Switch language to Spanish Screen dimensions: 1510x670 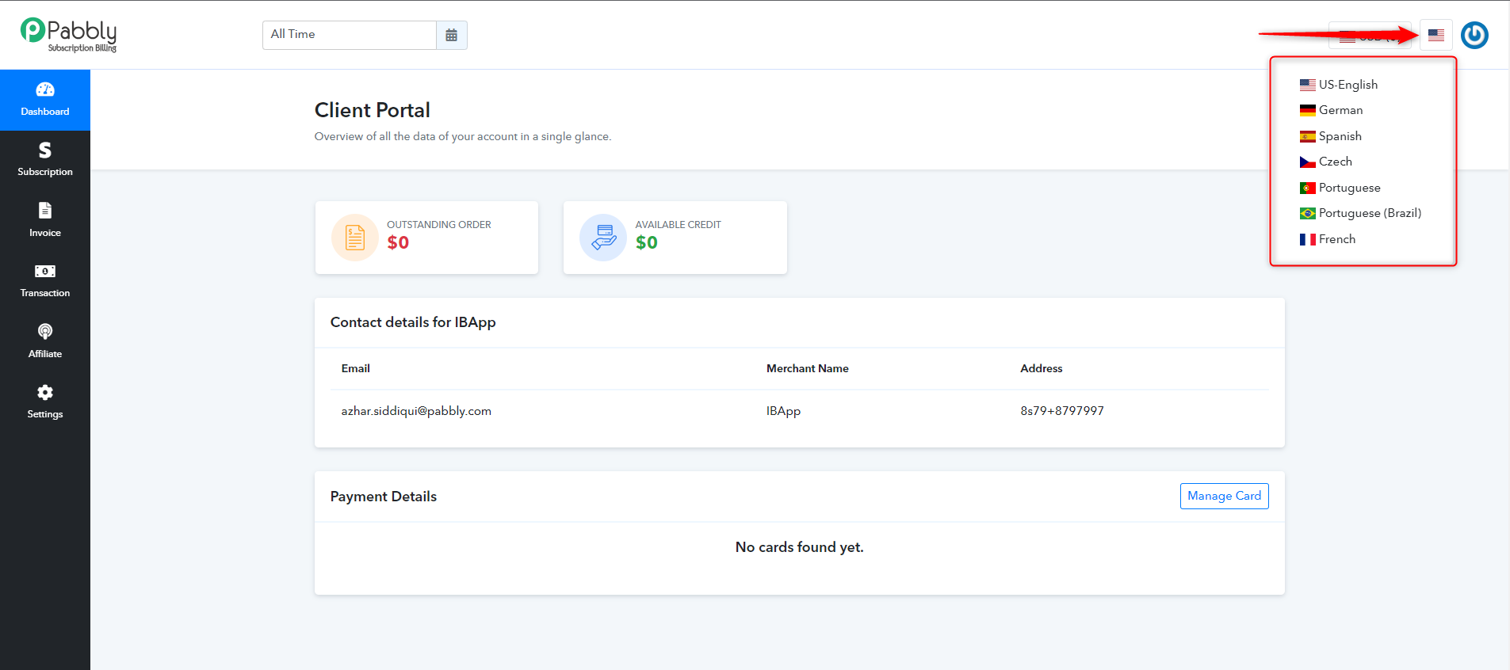click(1331, 136)
